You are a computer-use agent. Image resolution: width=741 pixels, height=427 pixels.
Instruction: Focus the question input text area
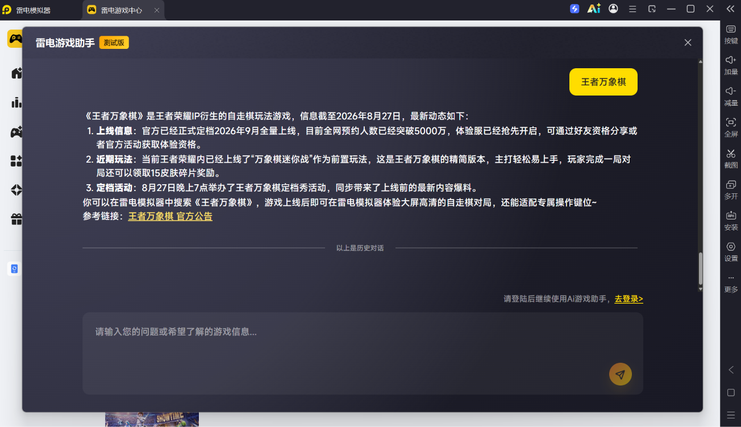point(363,353)
